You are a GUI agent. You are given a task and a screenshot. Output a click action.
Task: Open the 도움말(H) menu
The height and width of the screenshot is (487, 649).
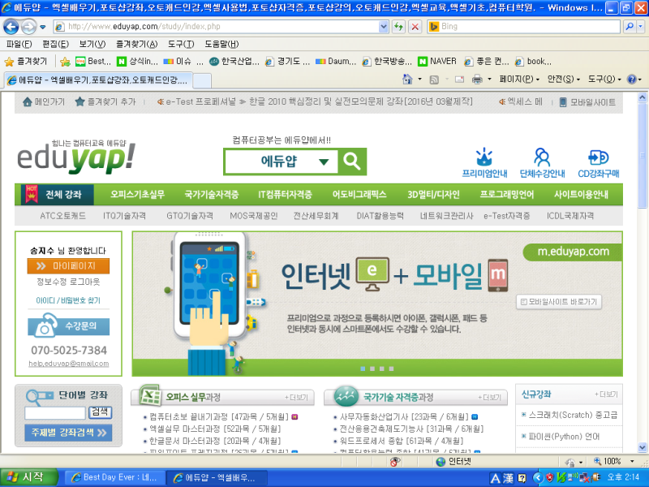pos(221,44)
